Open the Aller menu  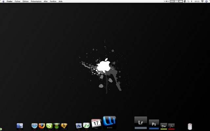tap(46, 1)
